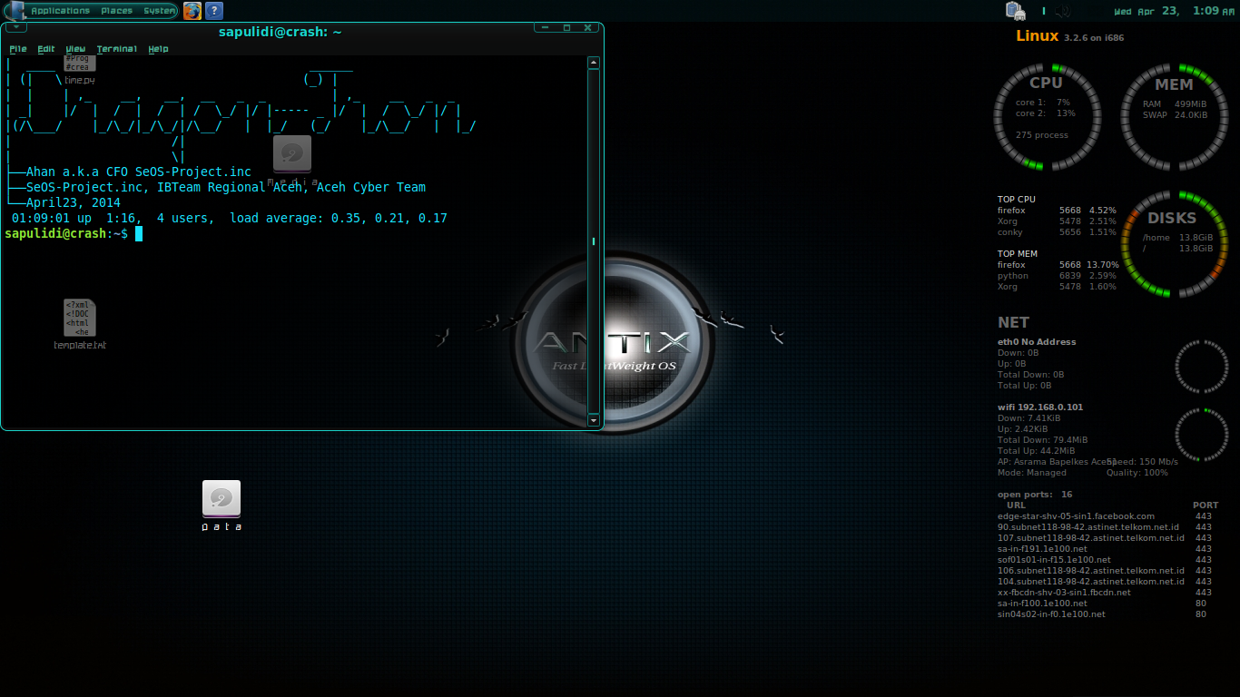This screenshot has width=1240, height=697.
Task: Click the 'eth0 No Address' label
Action: click(x=1037, y=342)
